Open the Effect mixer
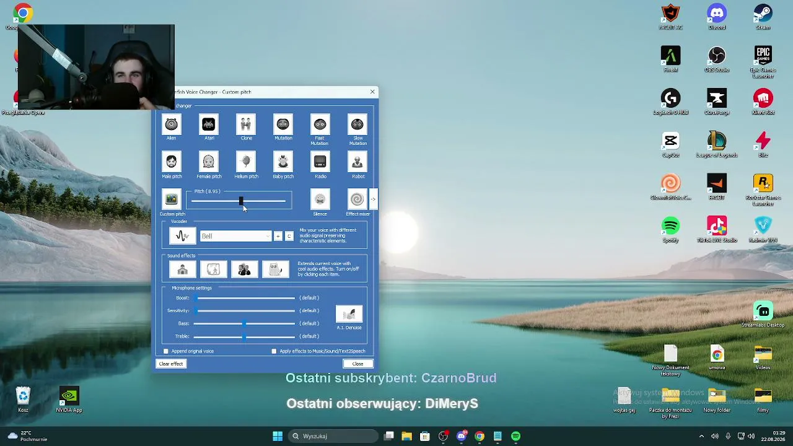 [x=357, y=199]
